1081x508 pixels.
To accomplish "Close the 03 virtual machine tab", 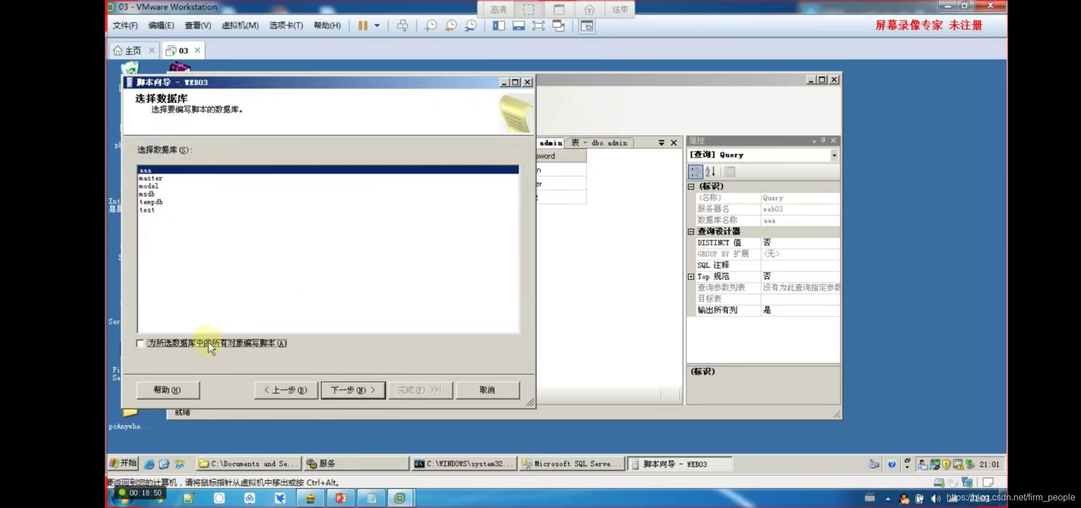I will [x=198, y=50].
